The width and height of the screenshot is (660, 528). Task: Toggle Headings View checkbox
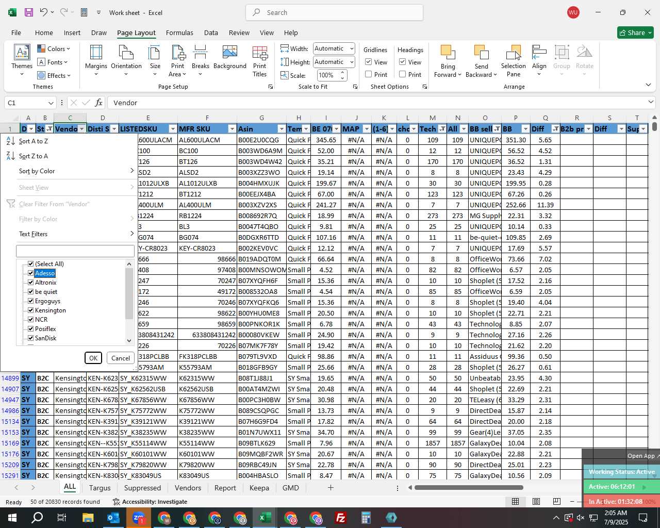tap(403, 62)
